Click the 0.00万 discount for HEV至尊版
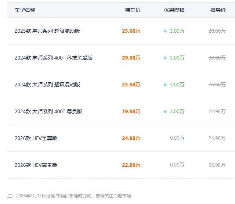235x204 pixels. 177,139
